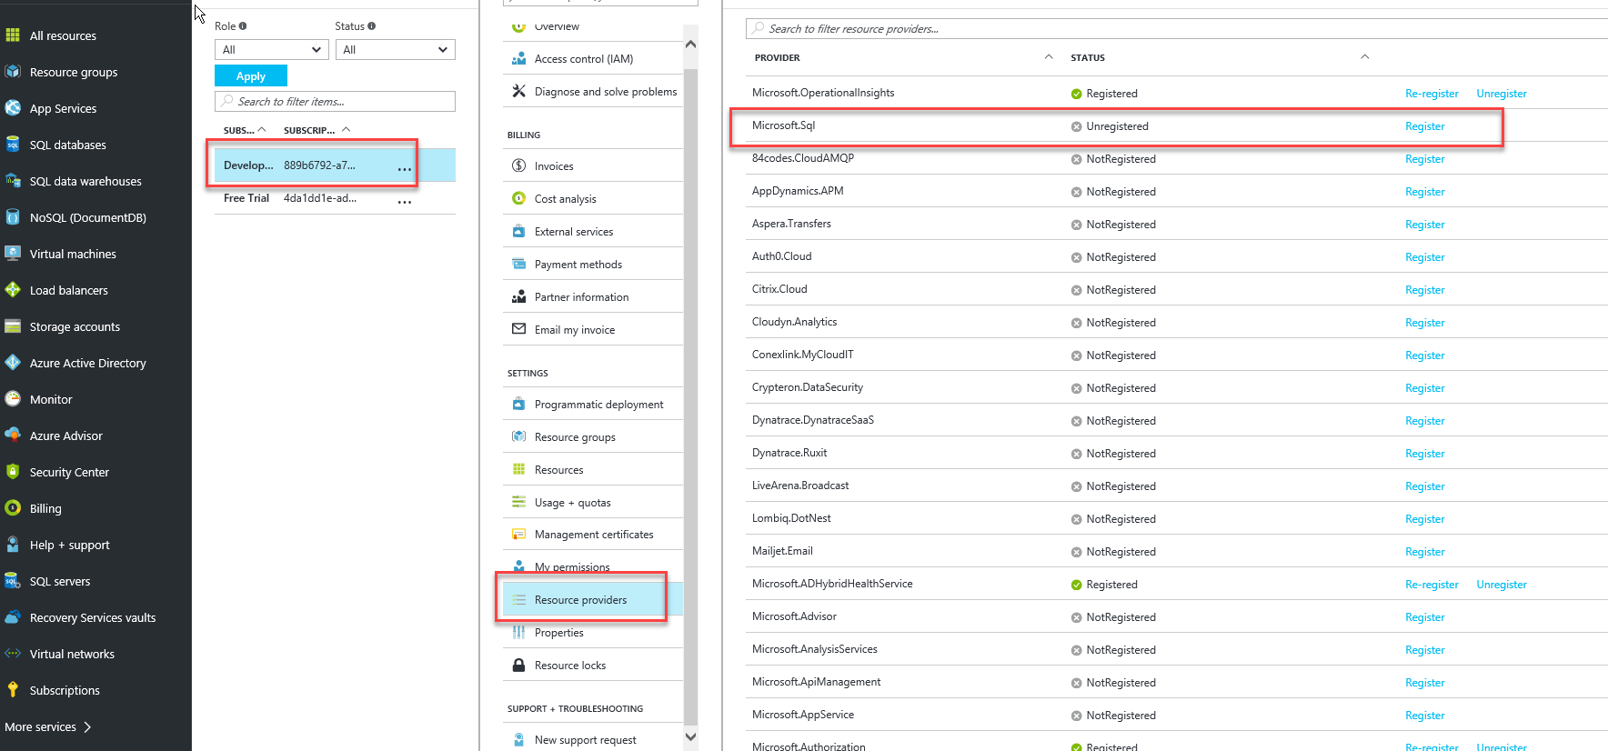Image resolution: width=1608 pixels, height=751 pixels.
Task: Click the Subscriptions key icon
Action: click(13, 690)
